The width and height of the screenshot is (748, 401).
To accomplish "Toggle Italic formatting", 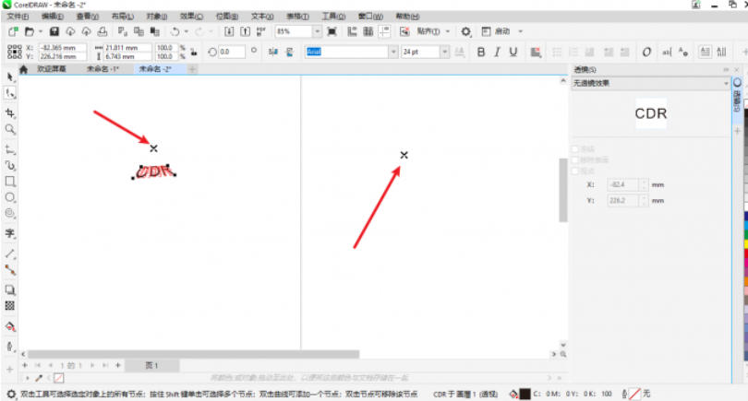I will [497, 52].
